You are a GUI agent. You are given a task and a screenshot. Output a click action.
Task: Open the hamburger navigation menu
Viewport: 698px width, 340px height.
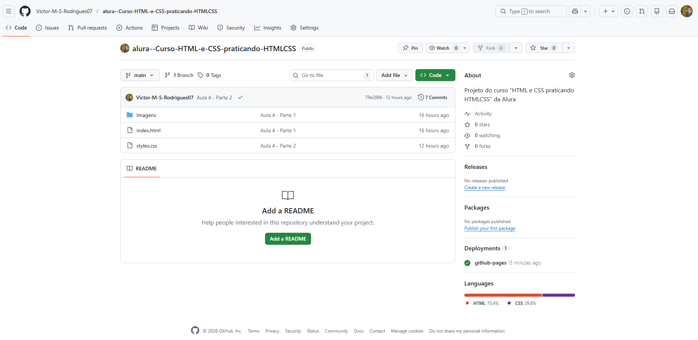[9, 11]
